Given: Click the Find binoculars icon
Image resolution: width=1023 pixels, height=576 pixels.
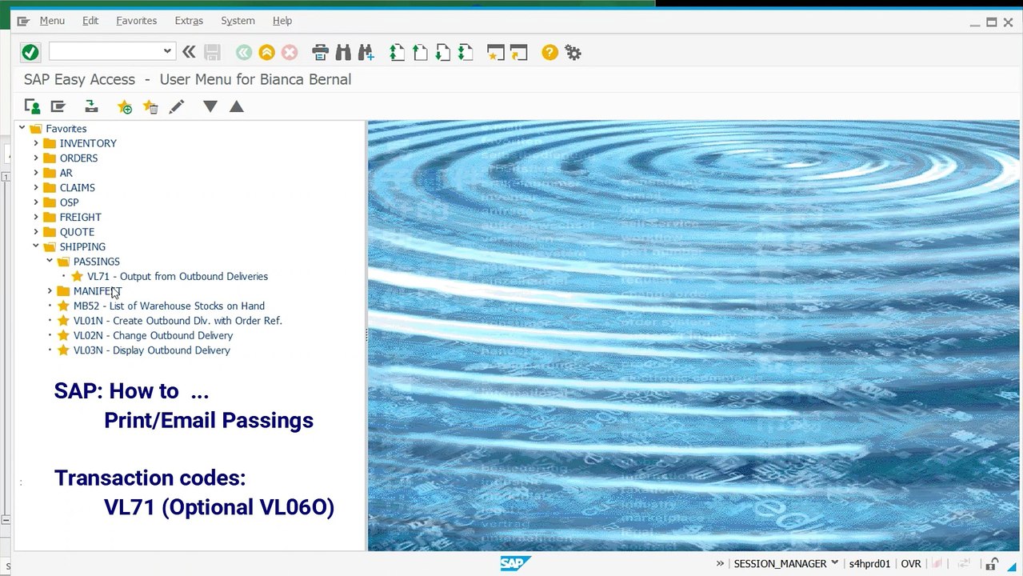Looking at the screenshot, I should pyautogui.click(x=344, y=53).
